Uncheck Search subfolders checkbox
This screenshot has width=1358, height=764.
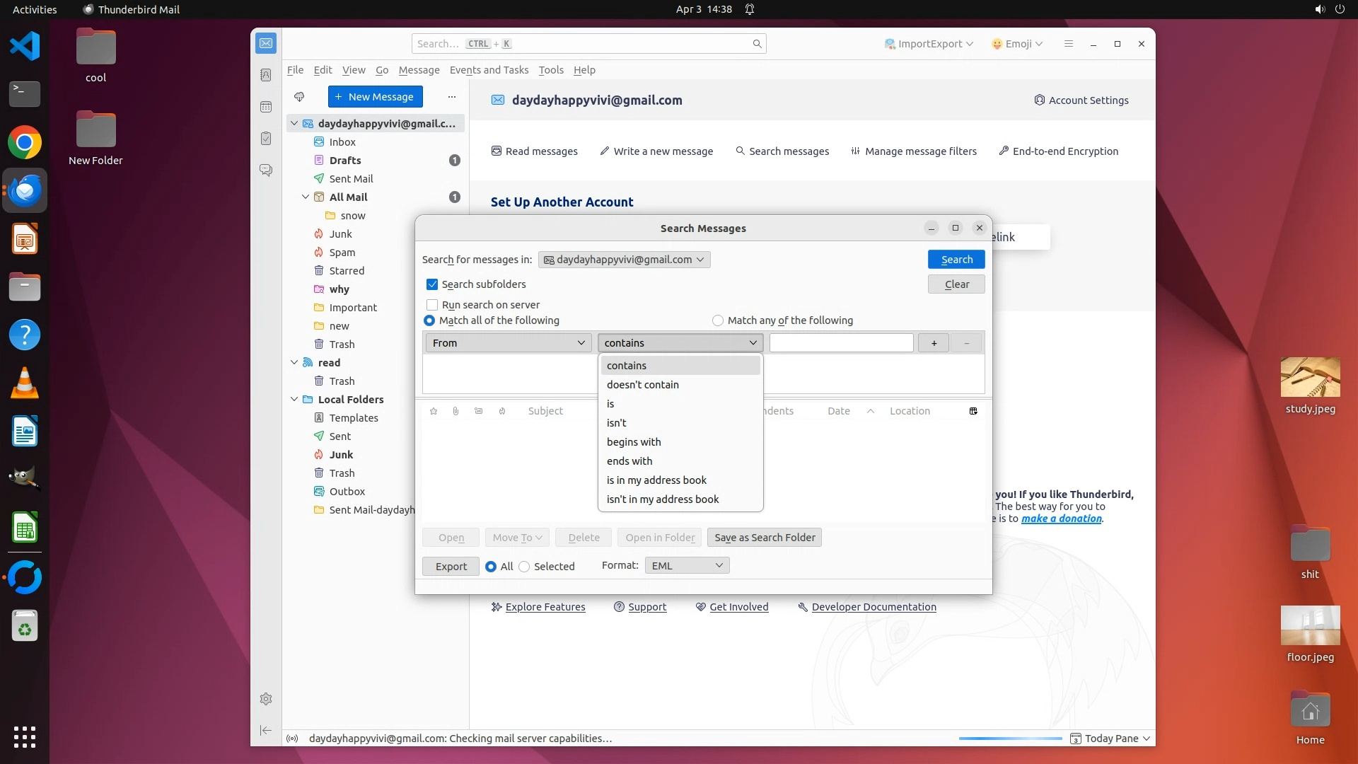[432, 284]
